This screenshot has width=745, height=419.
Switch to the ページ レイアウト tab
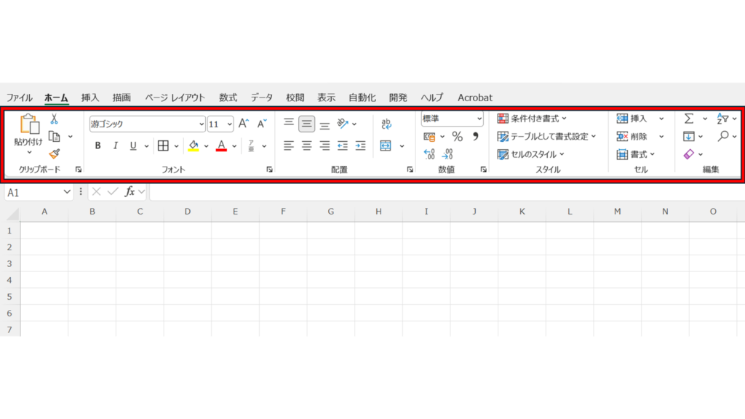click(x=175, y=97)
